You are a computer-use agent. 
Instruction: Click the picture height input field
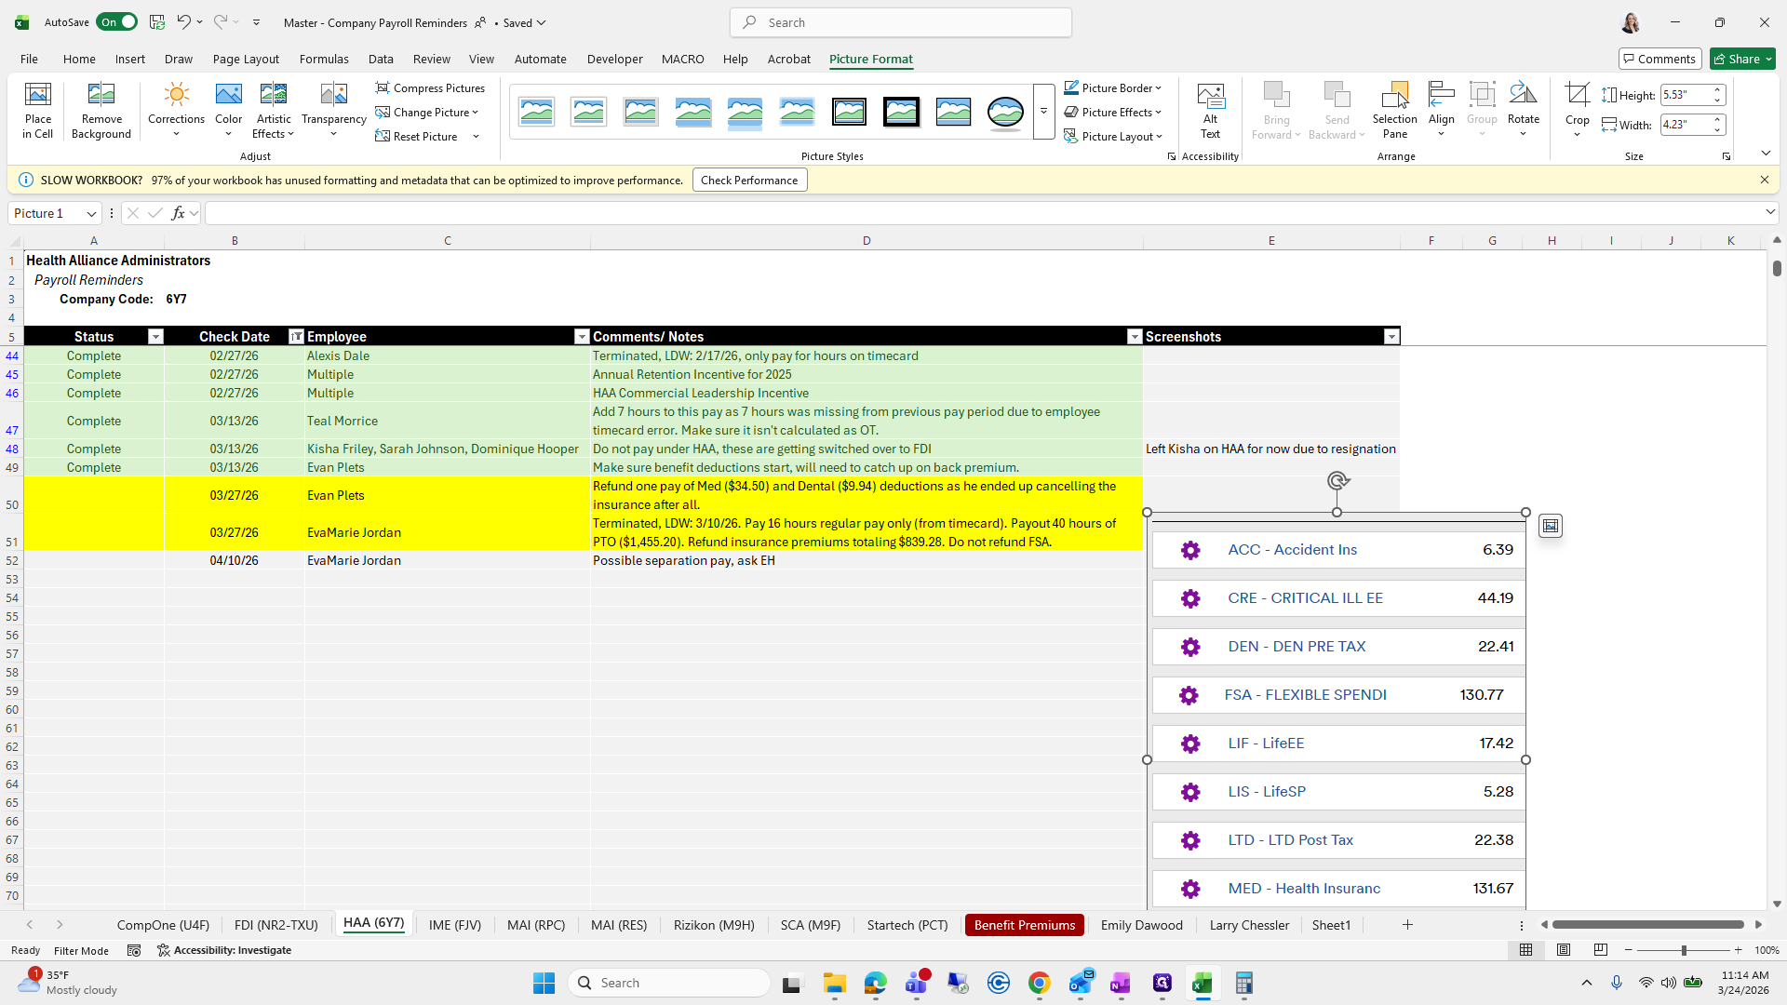(1685, 95)
